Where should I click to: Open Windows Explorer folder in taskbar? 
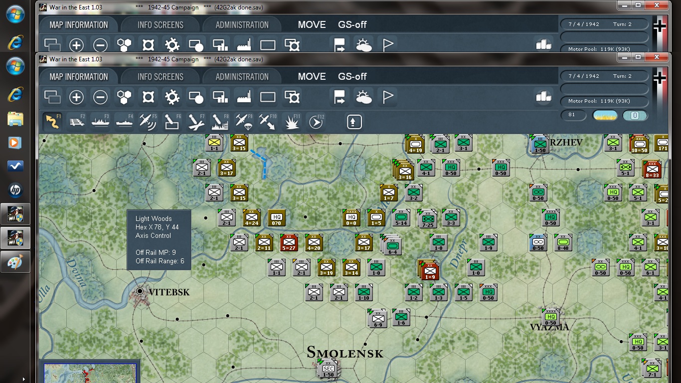(15, 119)
